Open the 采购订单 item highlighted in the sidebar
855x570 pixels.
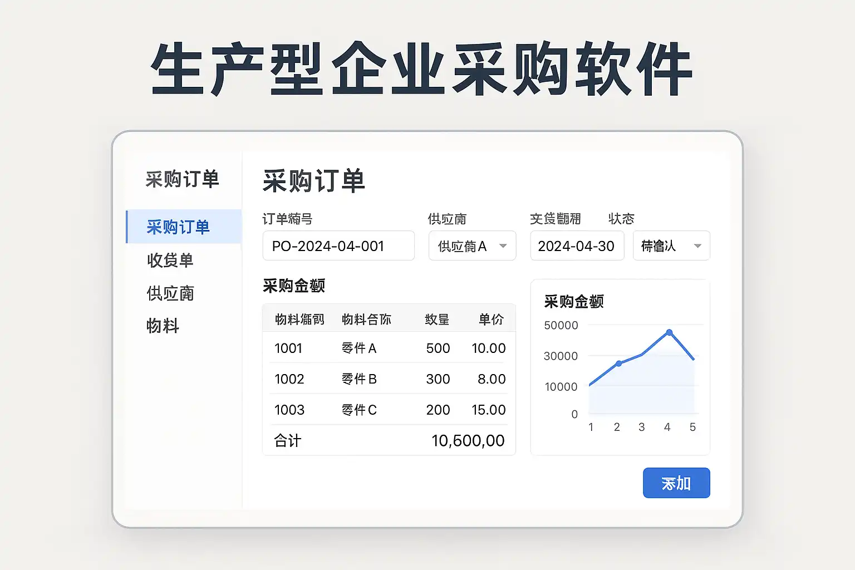pos(184,227)
